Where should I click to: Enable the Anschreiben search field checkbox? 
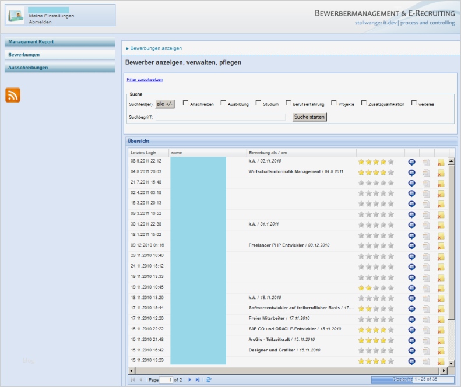point(185,103)
